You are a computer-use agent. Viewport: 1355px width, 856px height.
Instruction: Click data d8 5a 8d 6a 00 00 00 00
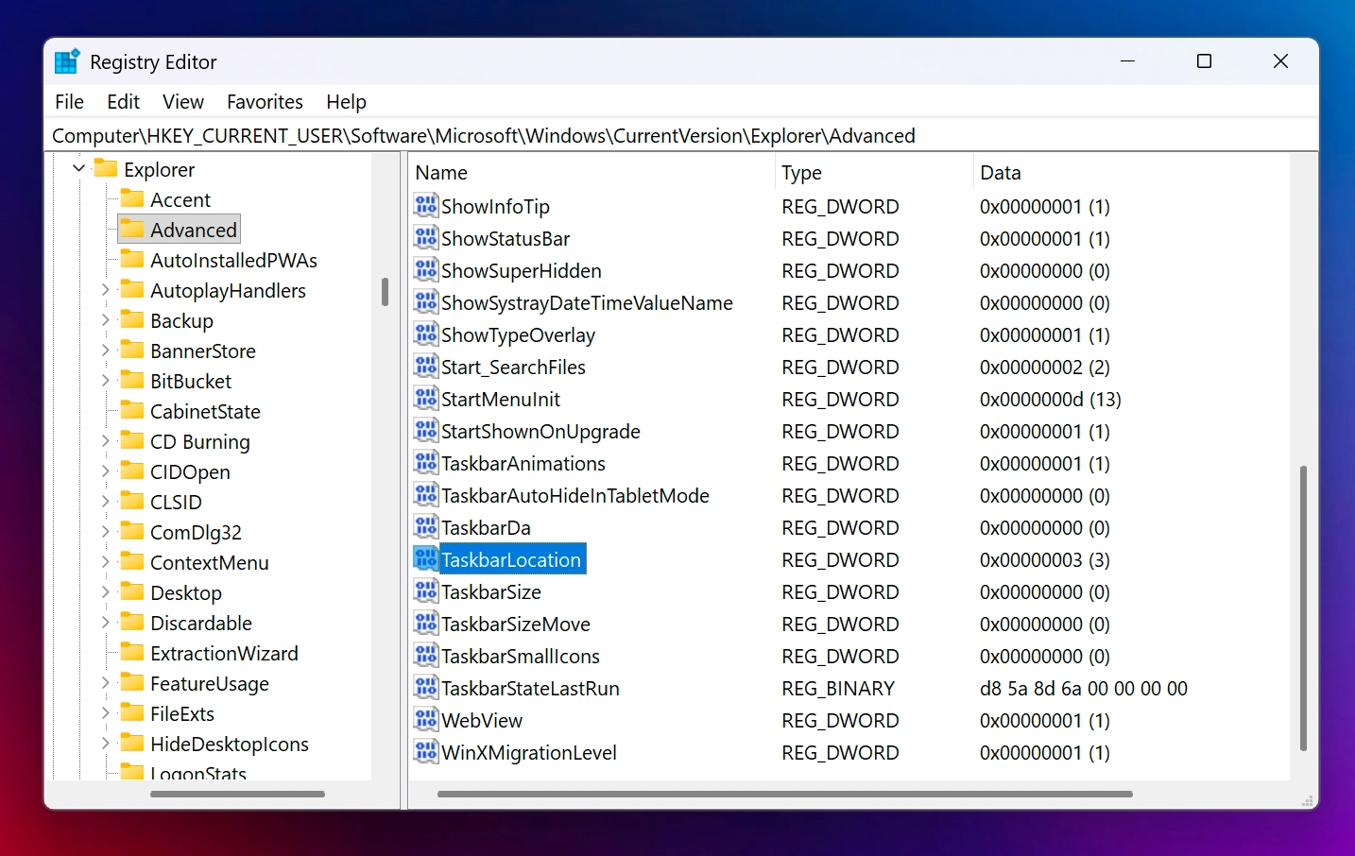click(1083, 688)
